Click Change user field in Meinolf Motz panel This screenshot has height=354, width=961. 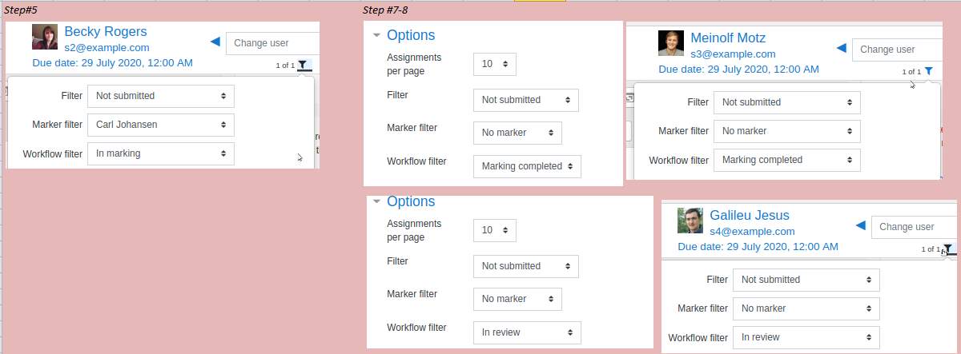pos(897,50)
